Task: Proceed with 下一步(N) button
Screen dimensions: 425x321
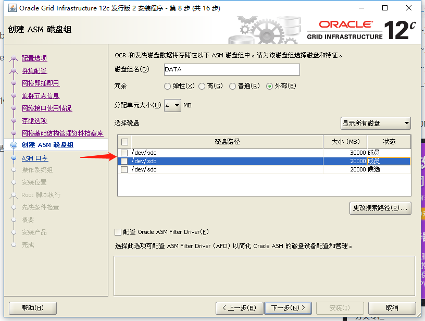Action: tap(288, 308)
